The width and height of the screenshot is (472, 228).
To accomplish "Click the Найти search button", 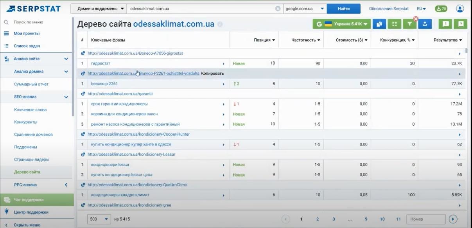I will pyautogui.click(x=344, y=9).
